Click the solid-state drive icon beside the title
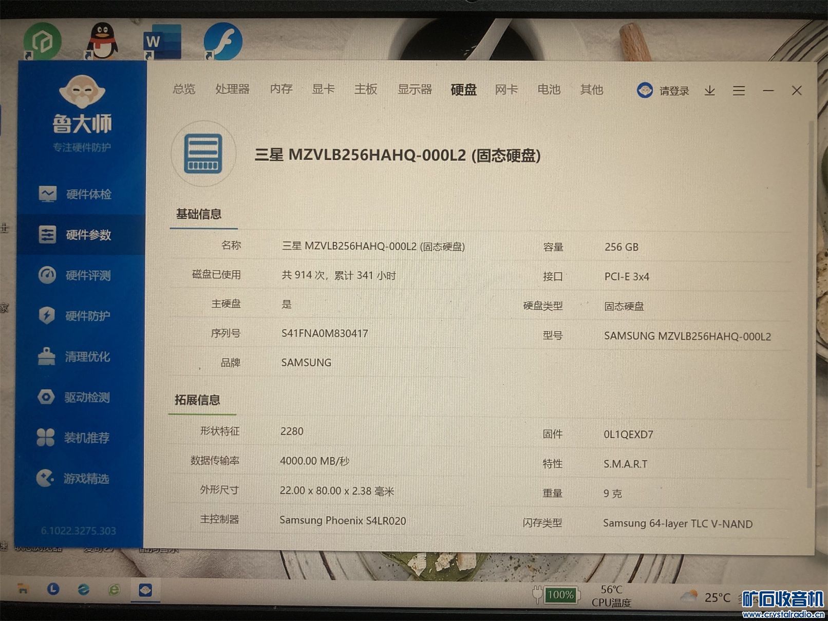Screen dimensions: 828x621 pyautogui.click(x=203, y=154)
